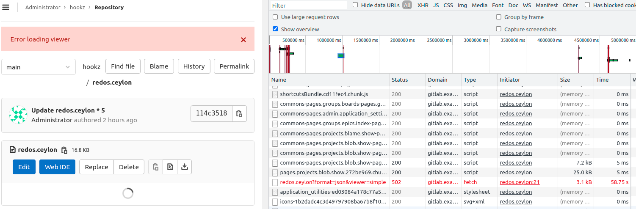Download the redos.ceylon file
636x209 pixels.
(x=184, y=167)
